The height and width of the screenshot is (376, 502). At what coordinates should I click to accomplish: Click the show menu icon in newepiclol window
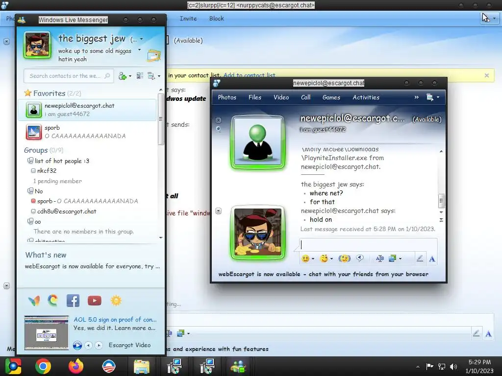tap(430, 97)
